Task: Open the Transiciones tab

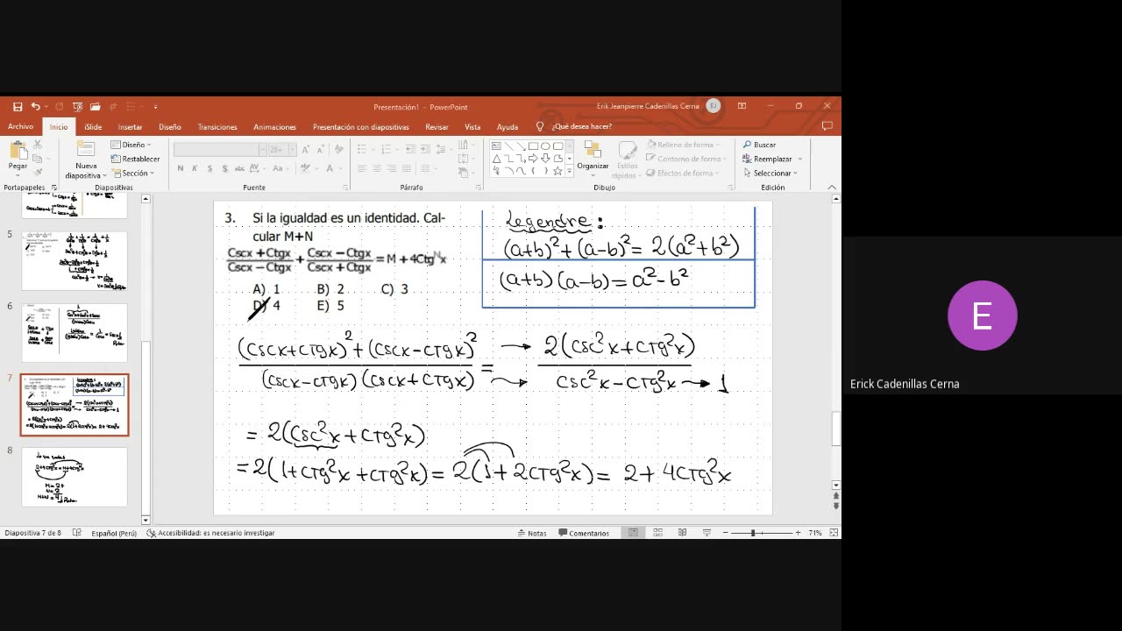Action: pyautogui.click(x=217, y=126)
